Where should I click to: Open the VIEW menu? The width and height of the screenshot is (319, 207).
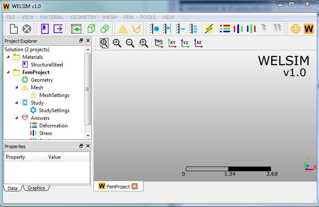tap(27, 17)
